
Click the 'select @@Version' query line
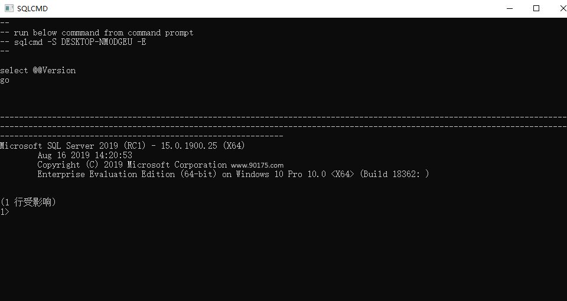click(38, 70)
